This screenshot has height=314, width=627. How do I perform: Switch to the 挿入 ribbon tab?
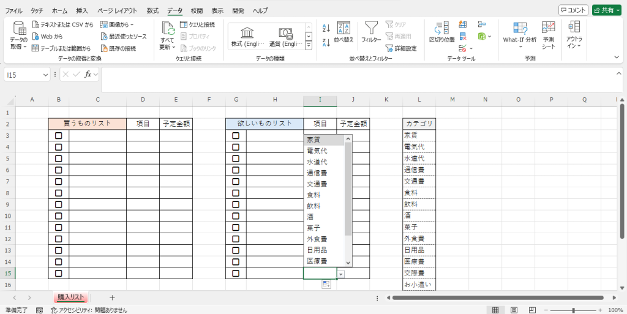coord(81,11)
